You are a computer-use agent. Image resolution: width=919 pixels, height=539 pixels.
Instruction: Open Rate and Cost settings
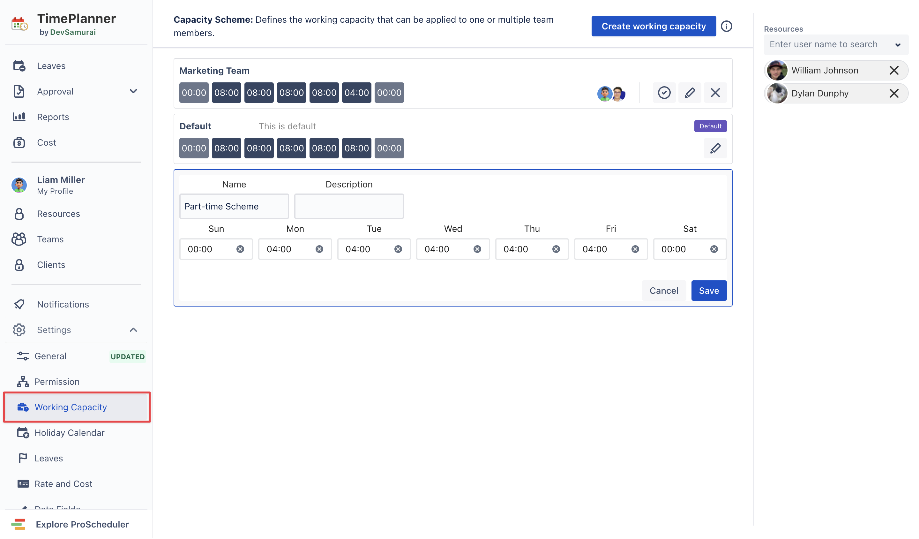pyautogui.click(x=63, y=483)
